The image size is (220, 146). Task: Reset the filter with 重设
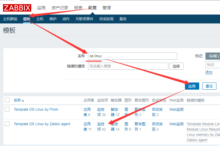coord(209,86)
